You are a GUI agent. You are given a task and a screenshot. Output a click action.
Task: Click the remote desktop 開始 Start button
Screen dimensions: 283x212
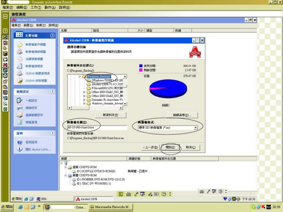(17, 199)
